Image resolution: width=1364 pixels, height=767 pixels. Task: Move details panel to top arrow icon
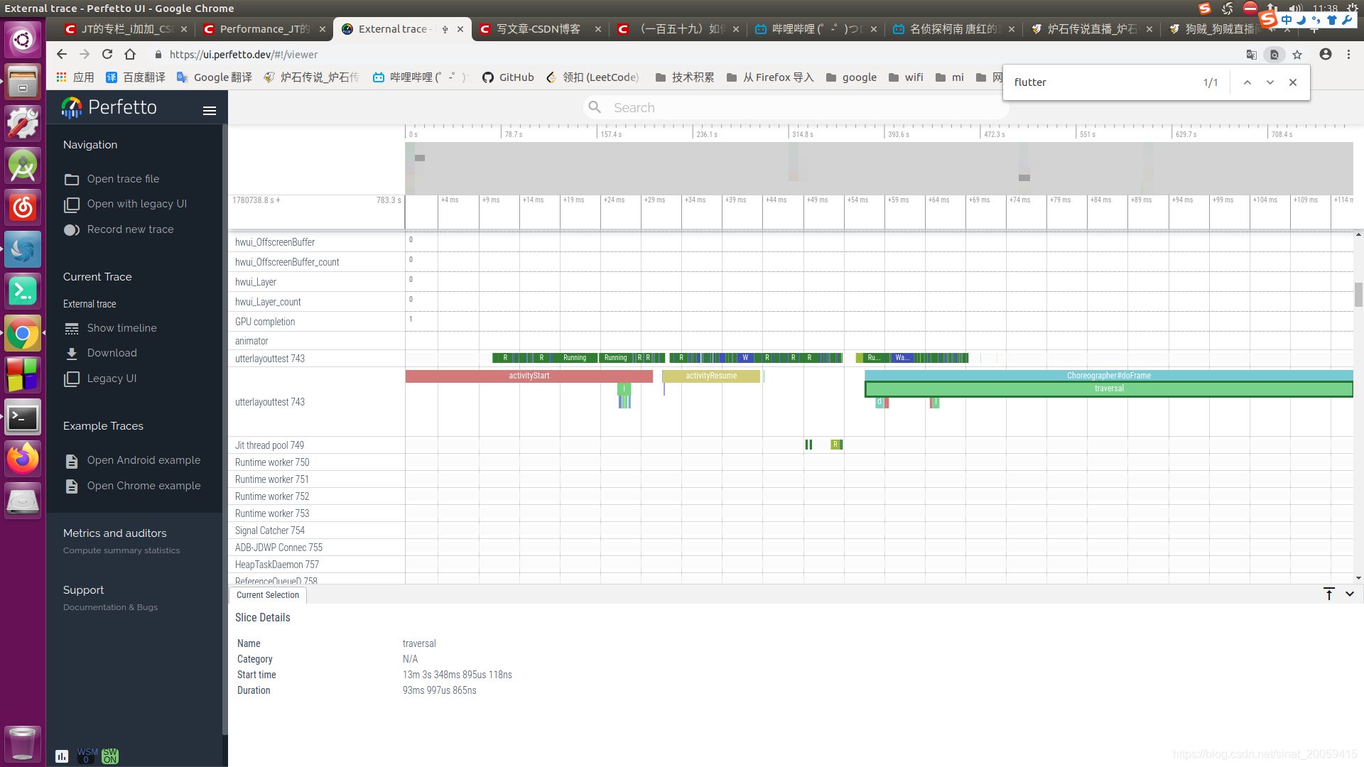[x=1329, y=594]
